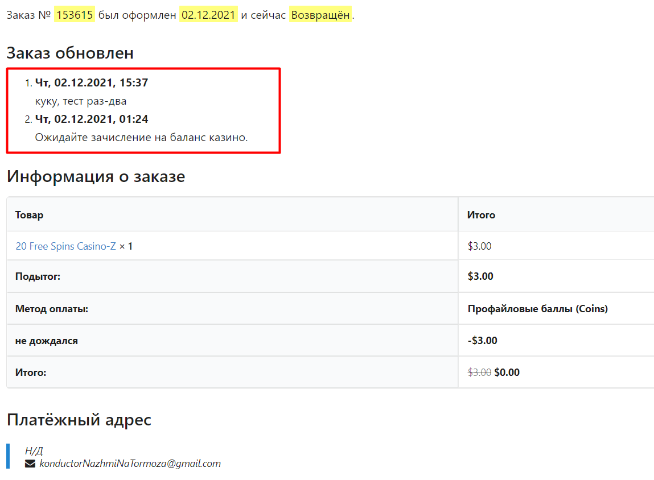Click the Подытог row label
This screenshot has width=654, height=480.
point(38,276)
